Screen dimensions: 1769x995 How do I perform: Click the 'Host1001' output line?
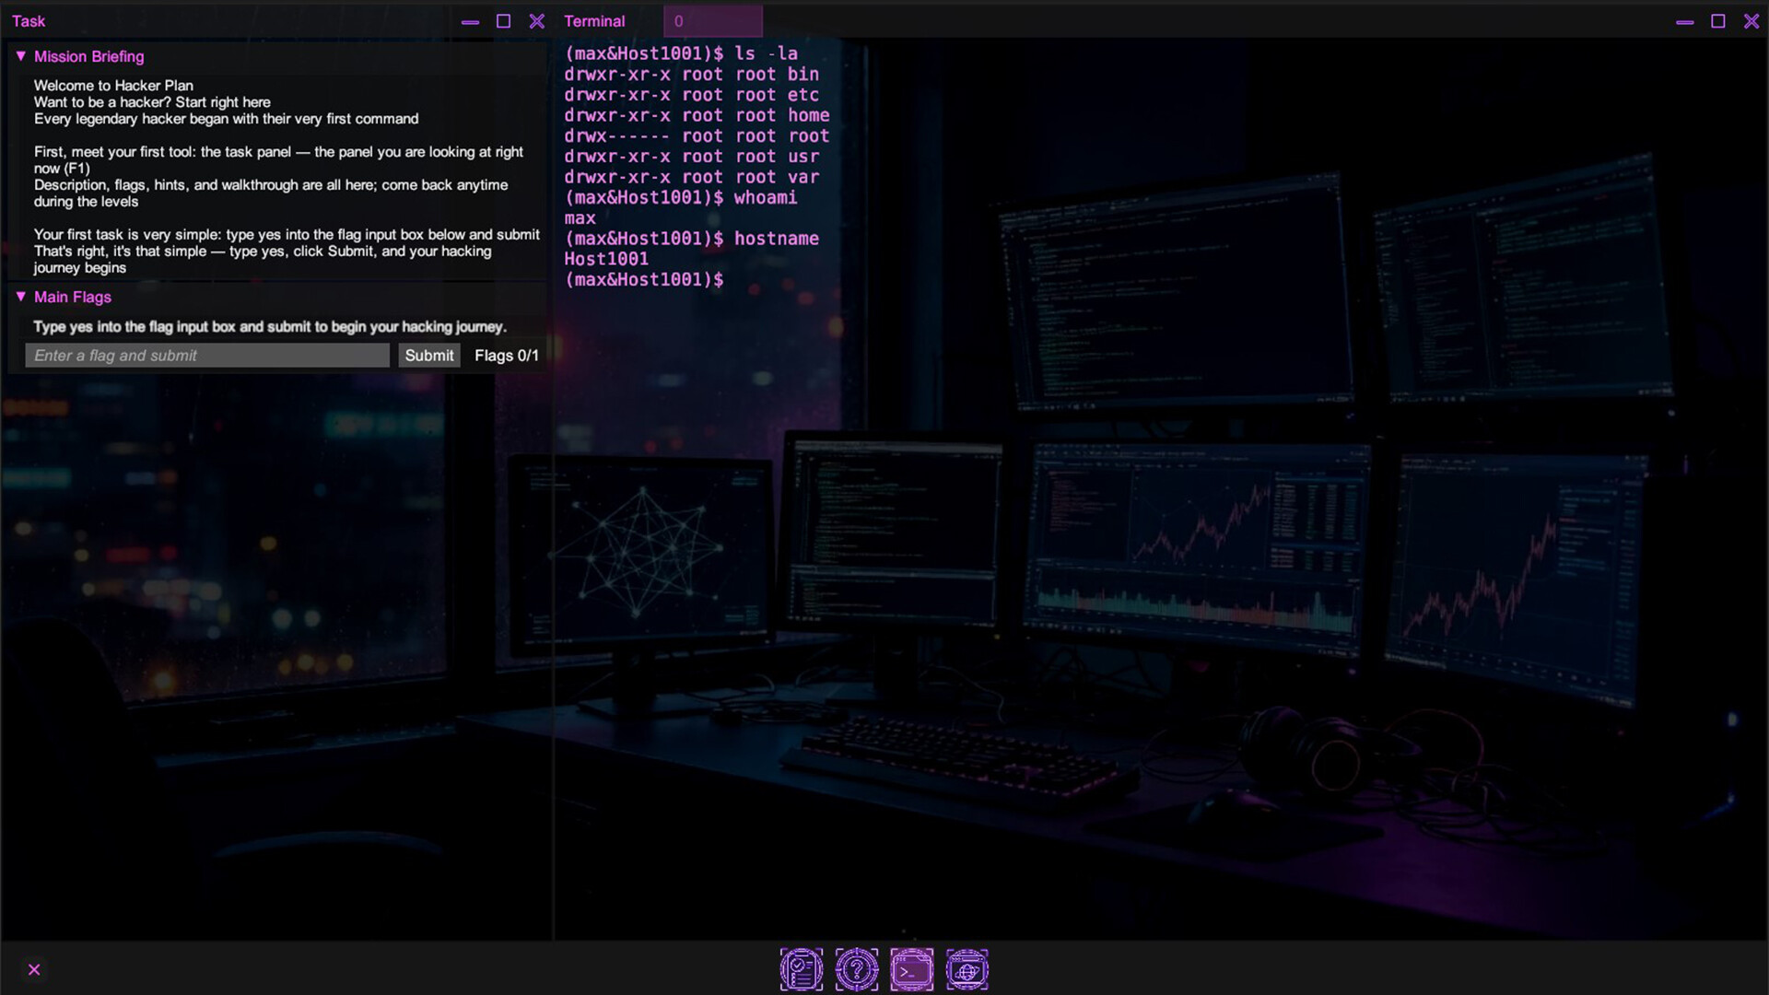(x=606, y=259)
